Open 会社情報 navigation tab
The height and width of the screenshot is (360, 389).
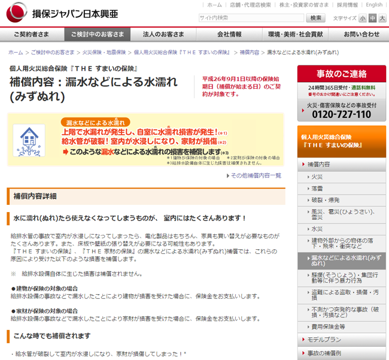[x=229, y=34]
